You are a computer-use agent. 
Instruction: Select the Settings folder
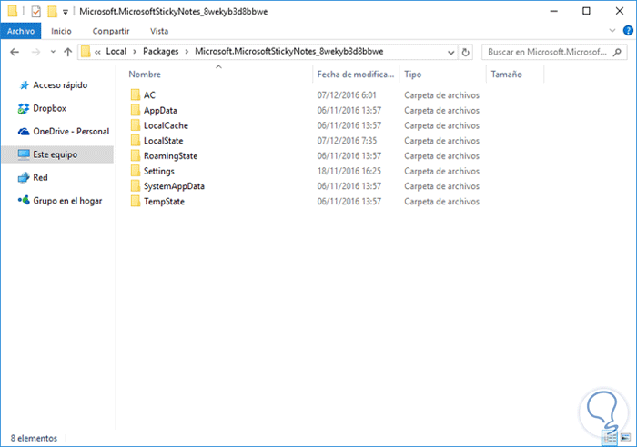[159, 171]
